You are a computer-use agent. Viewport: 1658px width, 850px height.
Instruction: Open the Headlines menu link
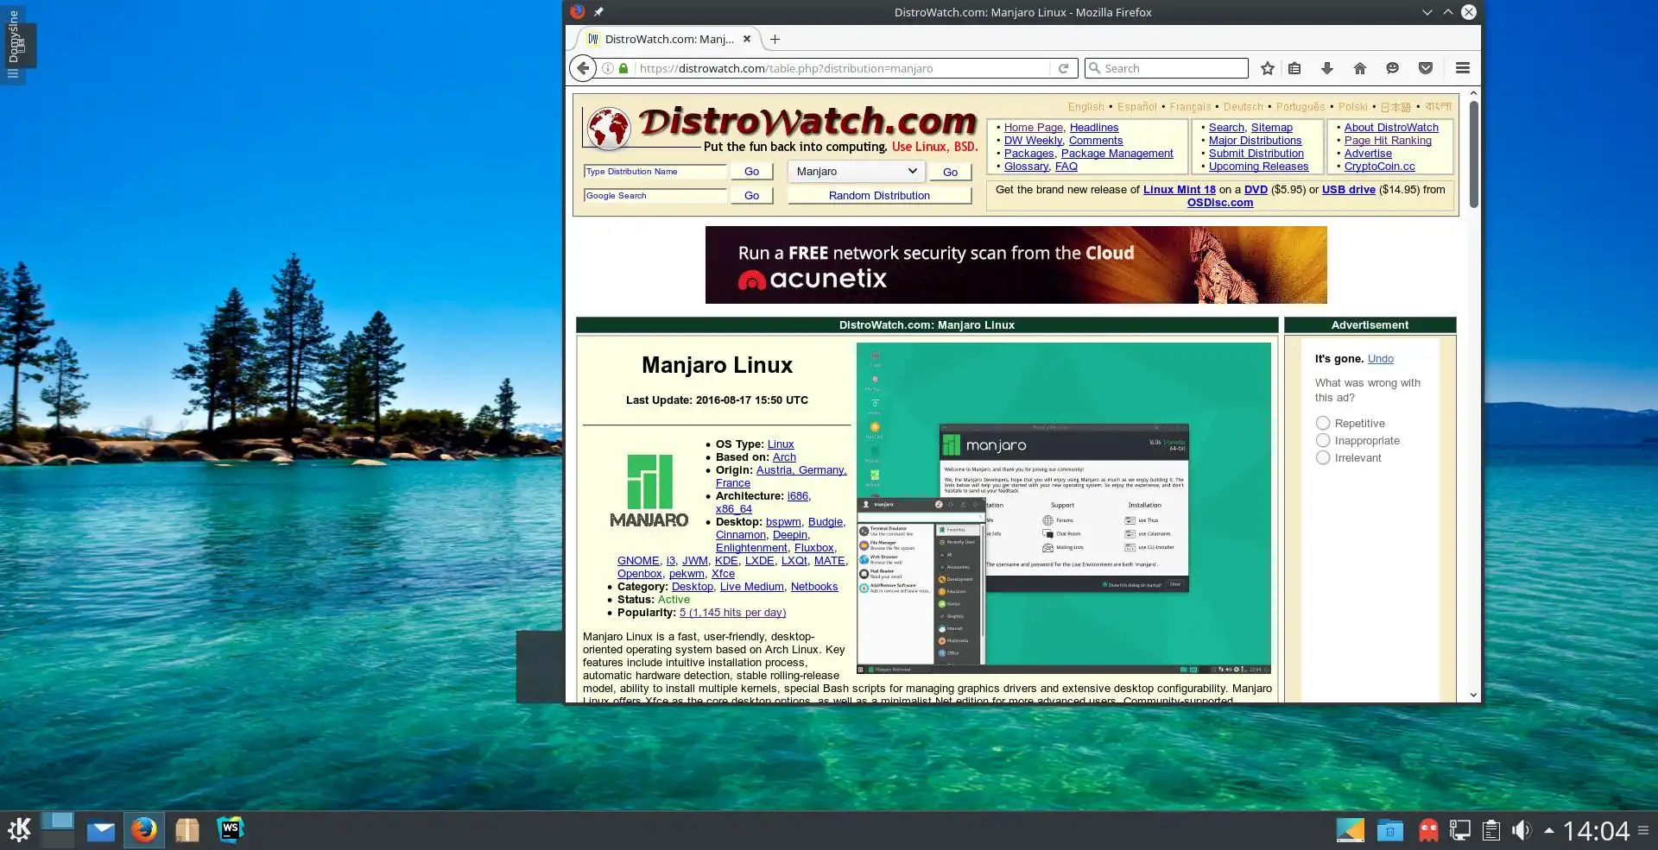(x=1094, y=128)
